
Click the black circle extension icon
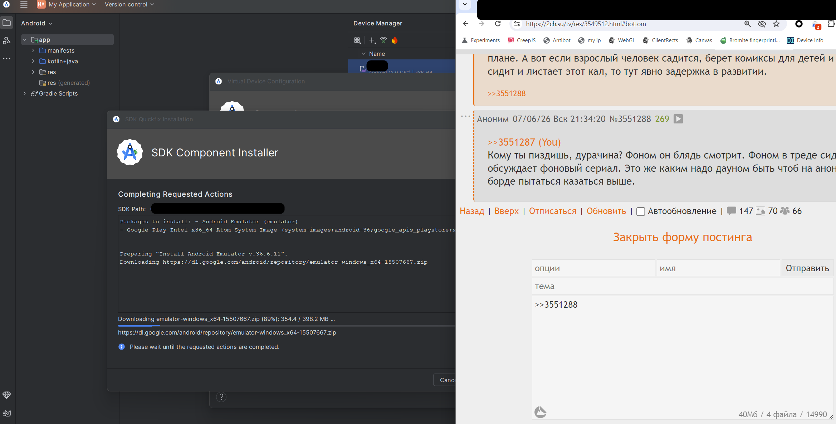799,24
